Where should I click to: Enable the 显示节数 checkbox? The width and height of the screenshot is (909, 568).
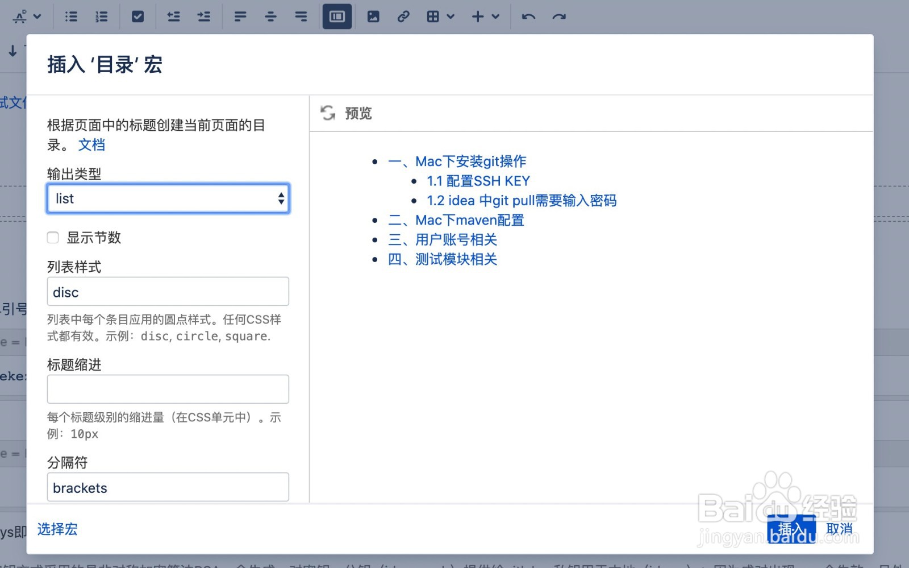(x=52, y=238)
